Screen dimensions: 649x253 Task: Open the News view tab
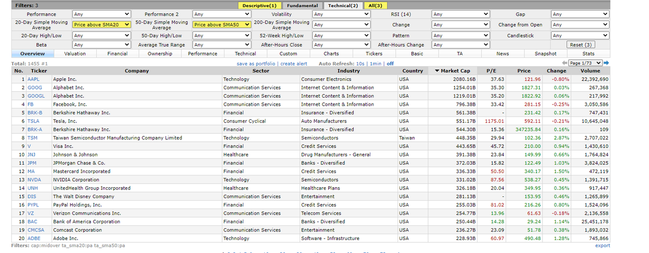(502, 54)
